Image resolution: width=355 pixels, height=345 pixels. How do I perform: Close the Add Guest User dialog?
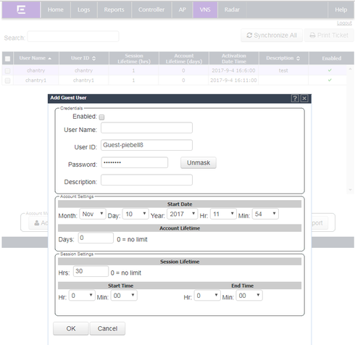pyautogui.click(x=304, y=99)
